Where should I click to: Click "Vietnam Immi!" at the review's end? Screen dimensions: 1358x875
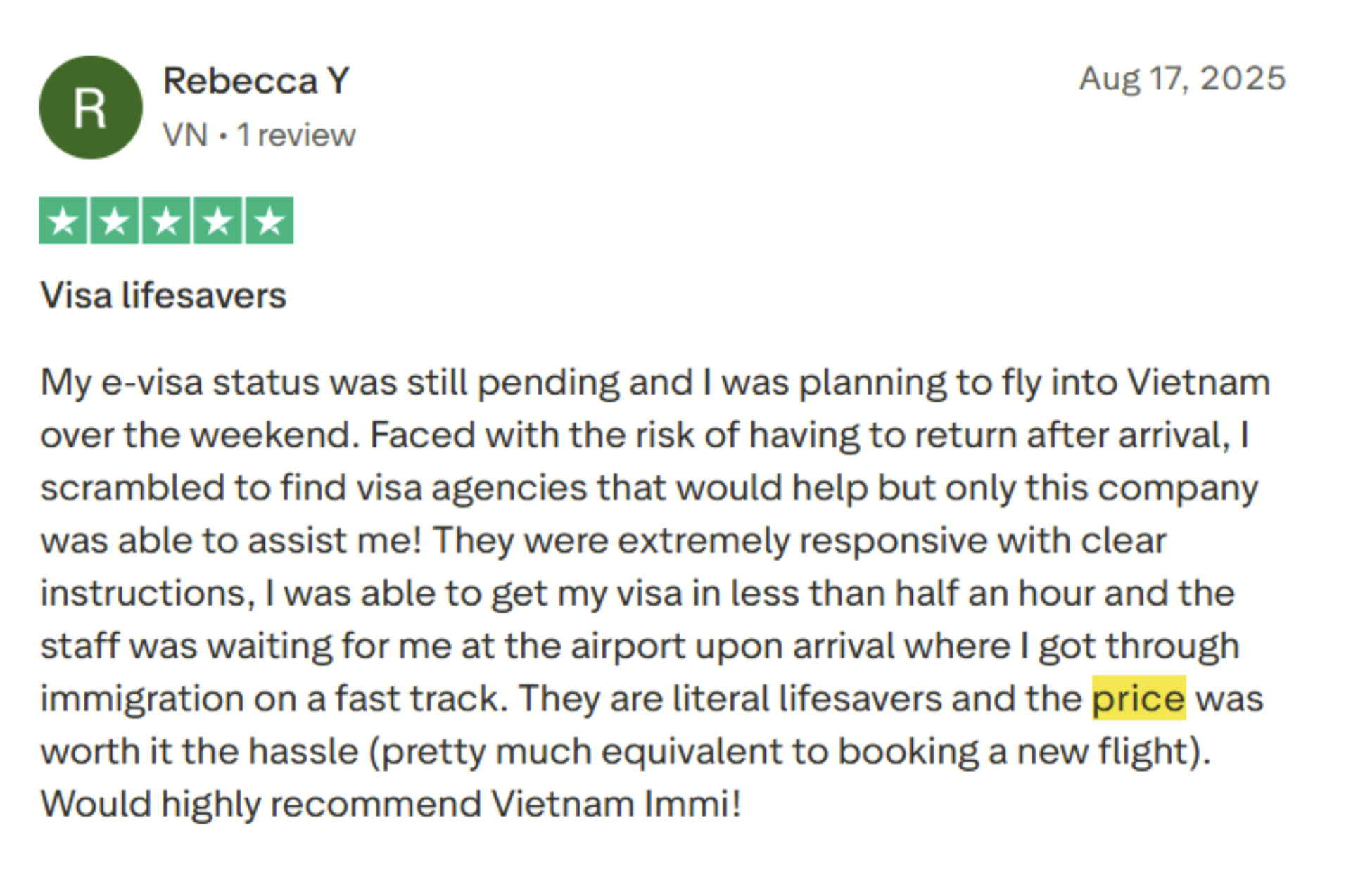(x=616, y=804)
